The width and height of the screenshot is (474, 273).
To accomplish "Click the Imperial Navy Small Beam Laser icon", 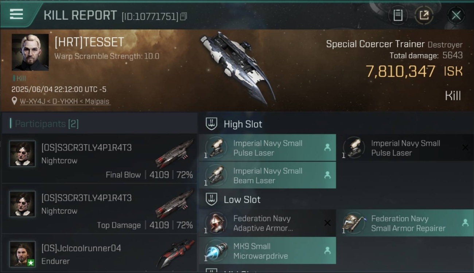I will pos(216,175).
